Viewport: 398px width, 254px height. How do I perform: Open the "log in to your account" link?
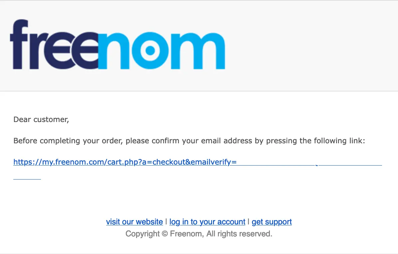207,222
